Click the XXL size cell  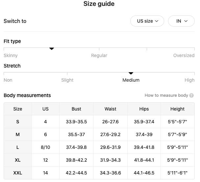pyautogui.click(x=18, y=173)
